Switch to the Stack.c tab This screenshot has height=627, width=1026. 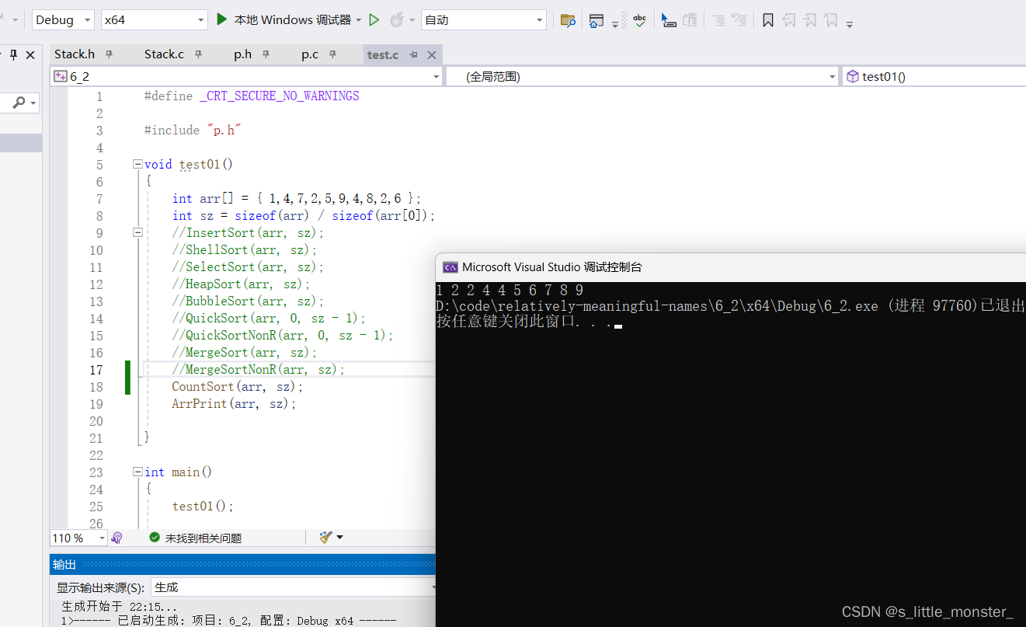[x=164, y=54]
